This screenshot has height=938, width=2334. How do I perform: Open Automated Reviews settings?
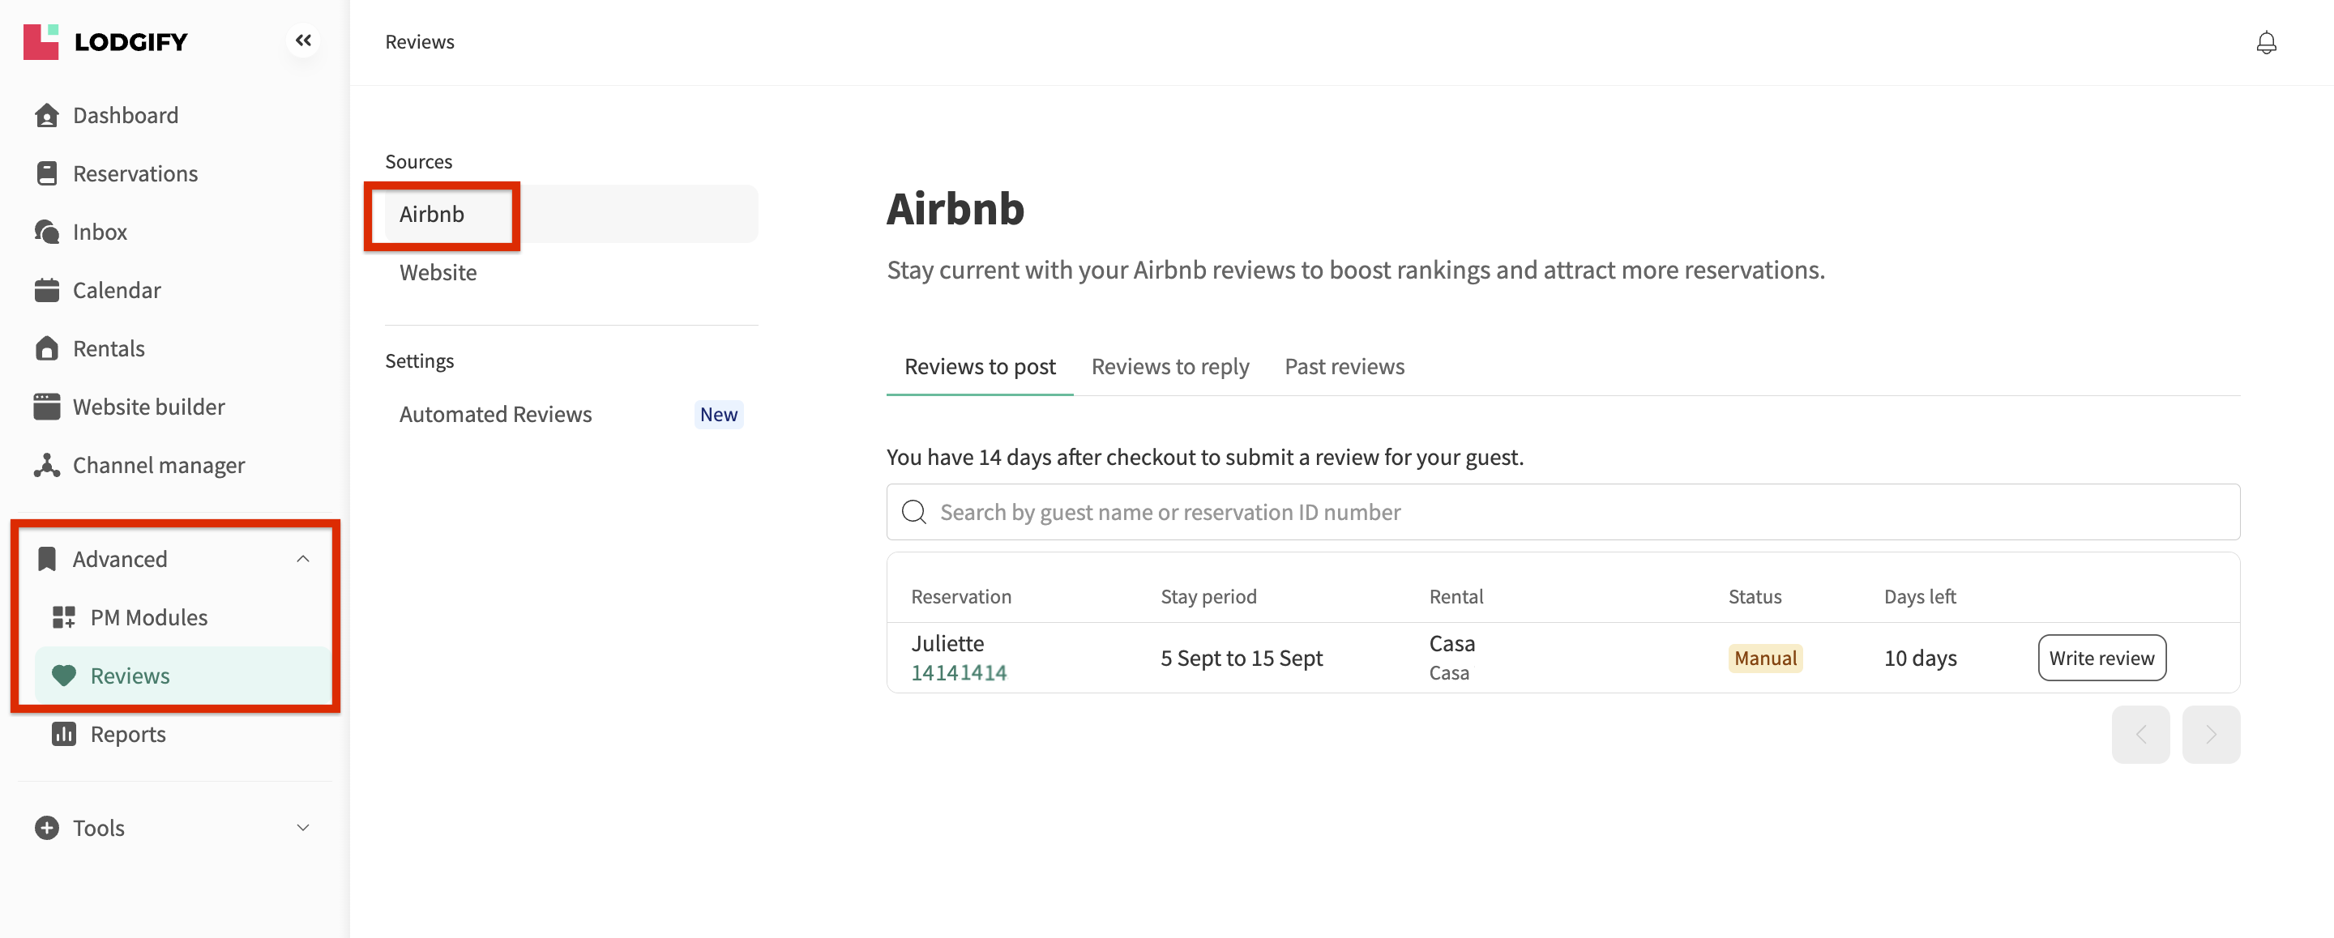[x=496, y=415]
